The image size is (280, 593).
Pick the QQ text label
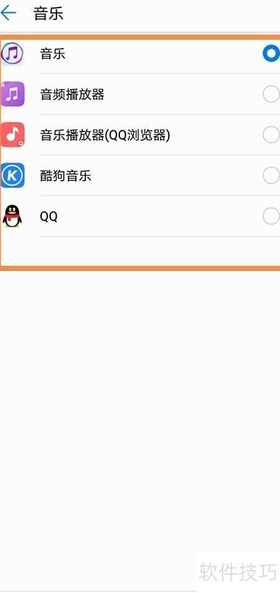tap(49, 217)
